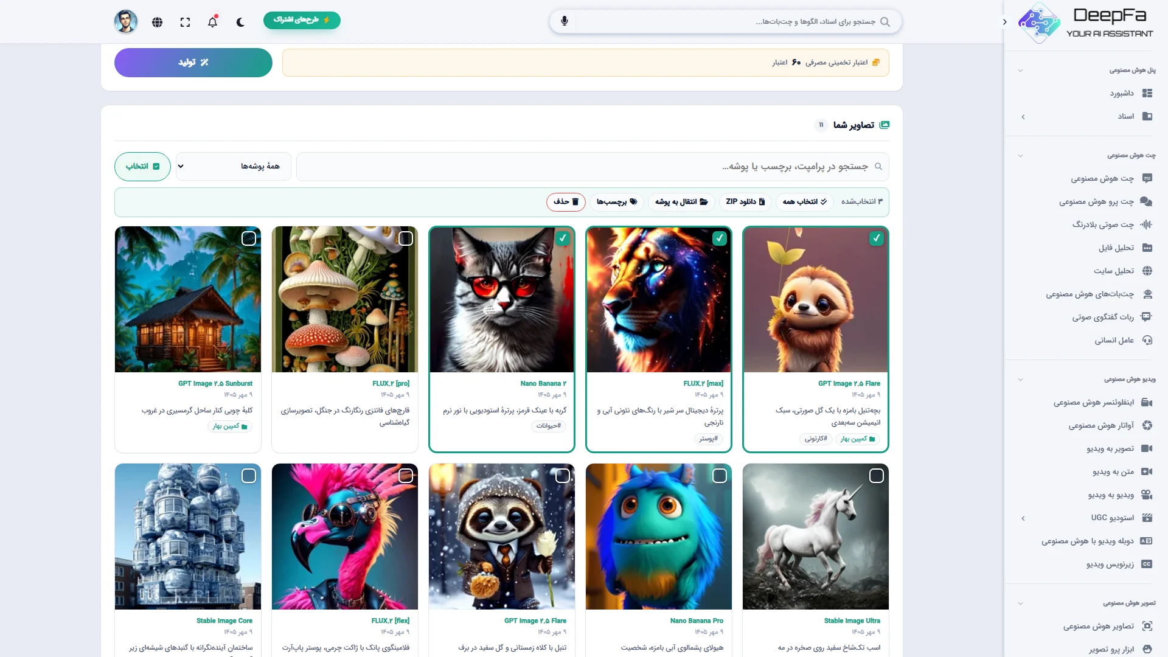Open the pink flamingo punk thumbnail
The width and height of the screenshot is (1168, 657).
pos(345,537)
